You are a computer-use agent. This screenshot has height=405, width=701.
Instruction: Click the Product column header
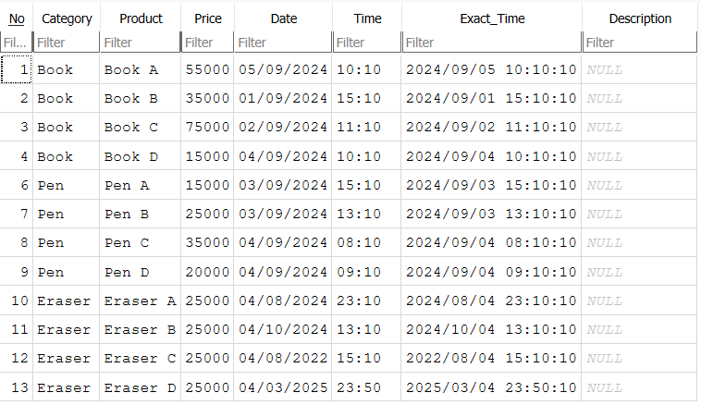pos(141,18)
